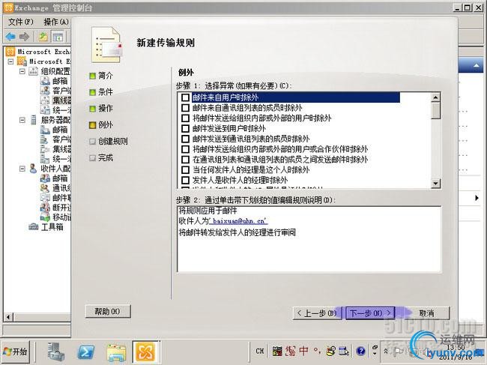The width and height of the screenshot is (487, 365).
Task: Select 服务器配置 tree node
Action: [55, 120]
